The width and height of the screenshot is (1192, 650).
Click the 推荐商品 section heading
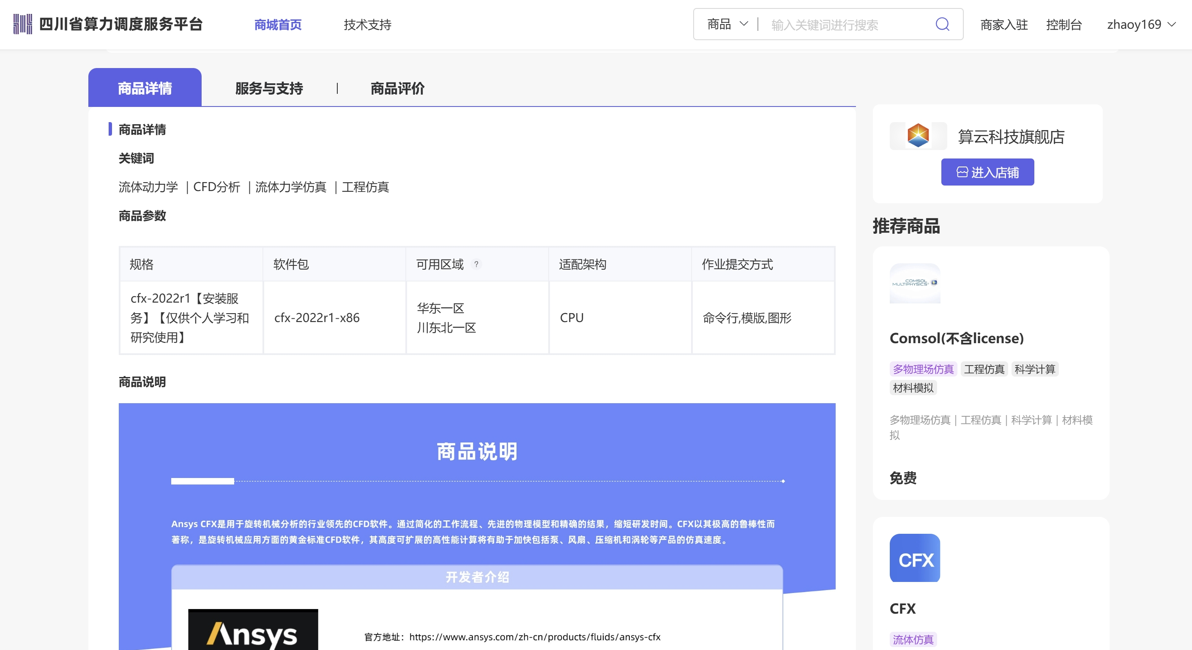906,226
